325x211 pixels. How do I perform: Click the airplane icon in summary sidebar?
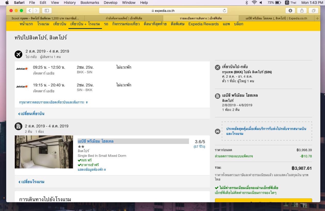click(218, 67)
